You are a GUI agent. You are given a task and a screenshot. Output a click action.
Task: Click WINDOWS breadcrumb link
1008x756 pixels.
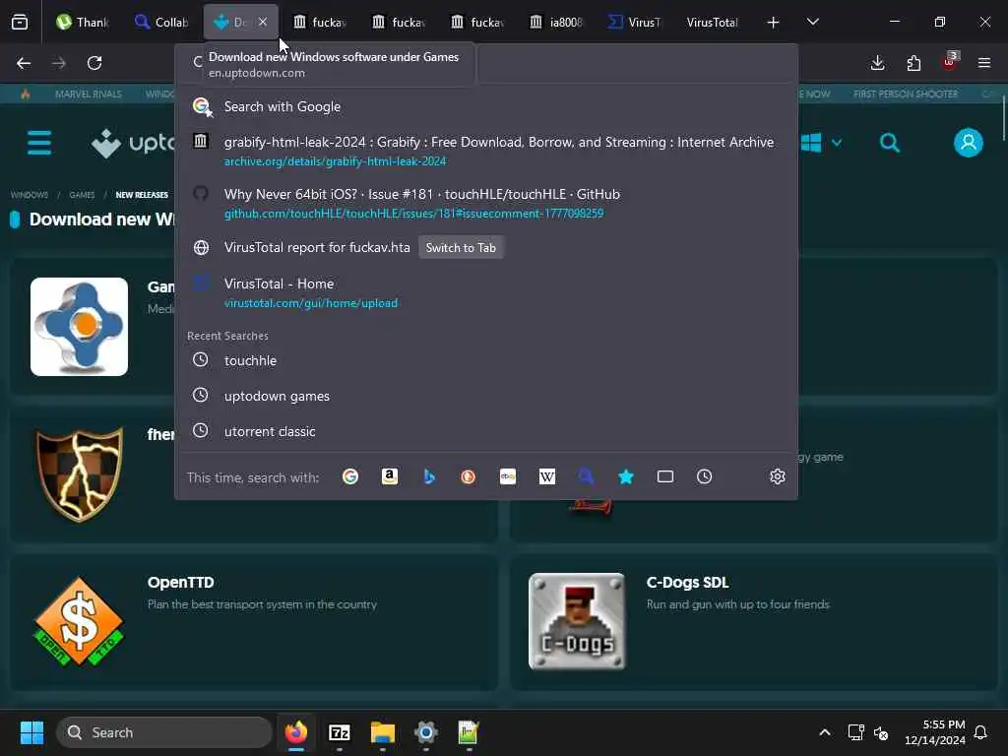click(x=29, y=195)
